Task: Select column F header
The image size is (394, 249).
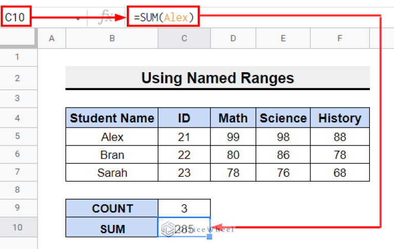Action: click(340, 38)
